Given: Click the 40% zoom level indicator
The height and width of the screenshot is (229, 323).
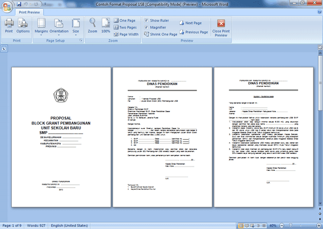Looking at the screenshot, I should [273, 226].
